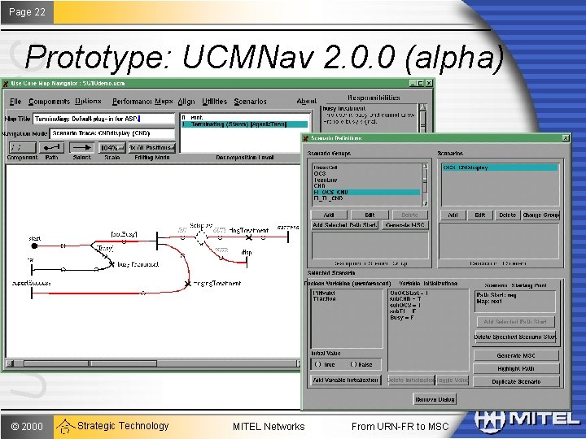Click Delete Initialization button
586x439 pixels.
[x=412, y=380]
